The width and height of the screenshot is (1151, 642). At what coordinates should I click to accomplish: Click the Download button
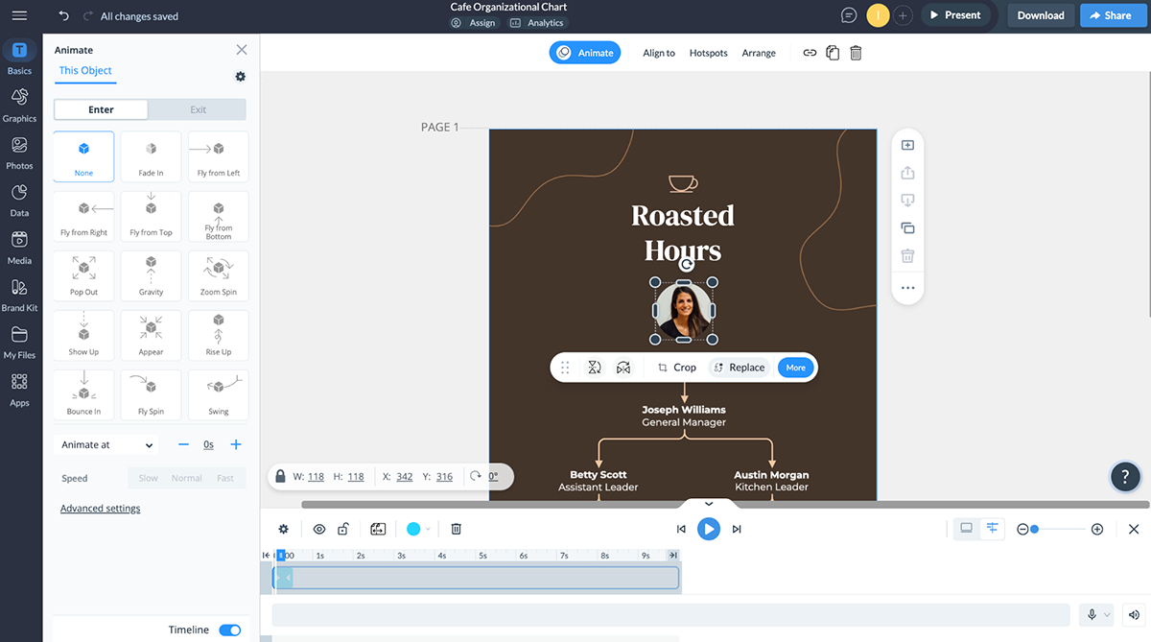tap(1041, 15)
